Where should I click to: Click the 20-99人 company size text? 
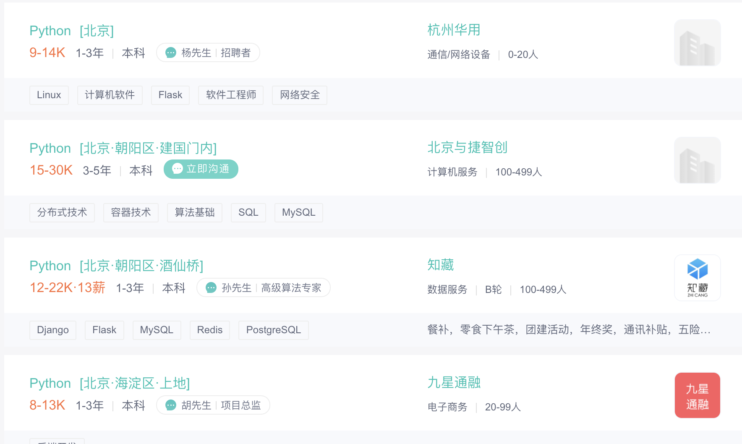tap(503, 407)
